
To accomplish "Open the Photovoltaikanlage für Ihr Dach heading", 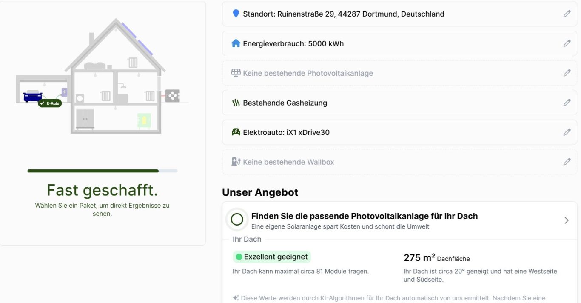I will [x=365, y=216].
